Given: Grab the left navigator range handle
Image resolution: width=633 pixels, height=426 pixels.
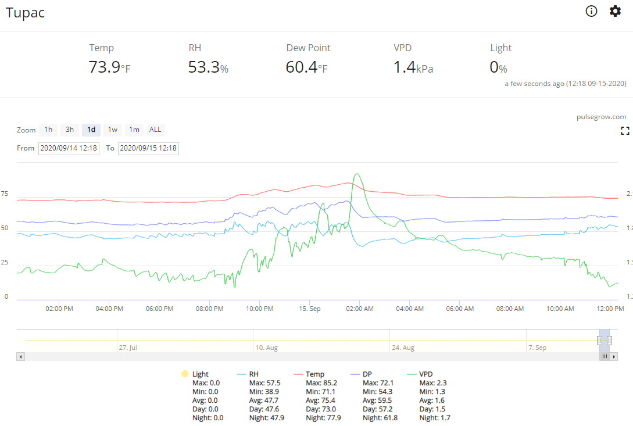Looking at the screenshot, I should pyautogui.click(x=599, y=341).
